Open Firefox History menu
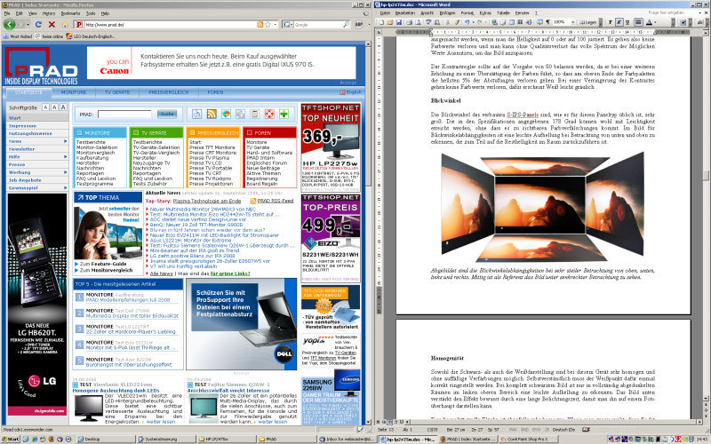This screenshot has width=711, height=444. click(49, 13)
